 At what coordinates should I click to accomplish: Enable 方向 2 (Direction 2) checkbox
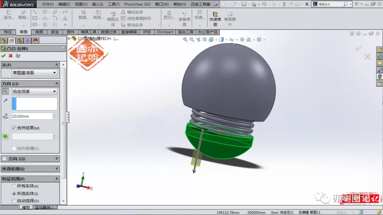[4, 159]
